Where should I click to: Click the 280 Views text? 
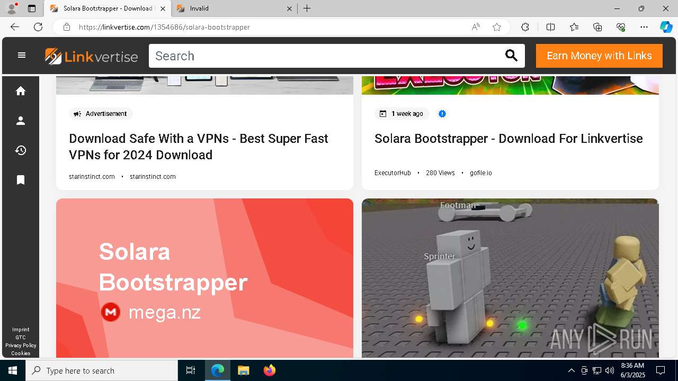pyautogui.click(x=440, y=173)
